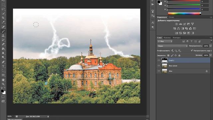Open the Layers panel options menu

tap(211, 38)
